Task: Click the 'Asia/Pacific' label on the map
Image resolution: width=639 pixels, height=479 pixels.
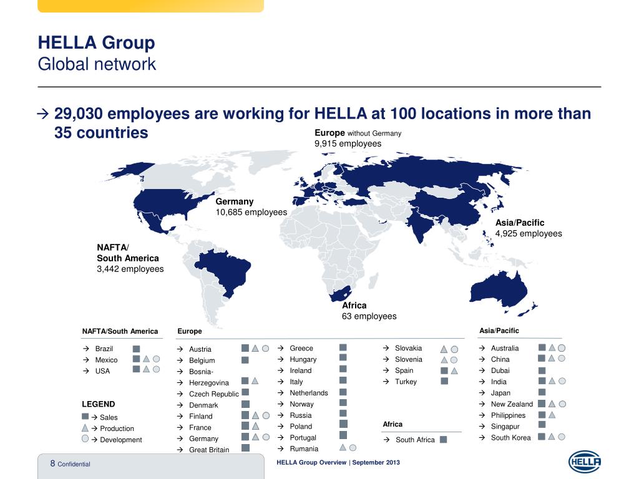Action: pyautogui.click(x=520, y=223)
